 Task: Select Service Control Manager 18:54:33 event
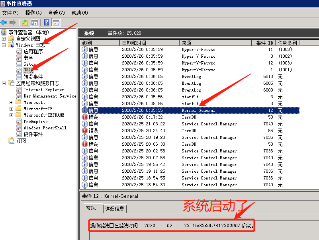(190, 185)
